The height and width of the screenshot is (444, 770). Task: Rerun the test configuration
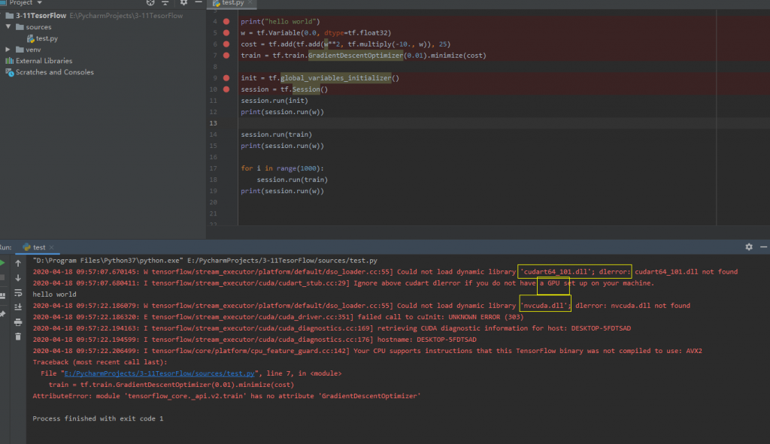coord(4,262)
